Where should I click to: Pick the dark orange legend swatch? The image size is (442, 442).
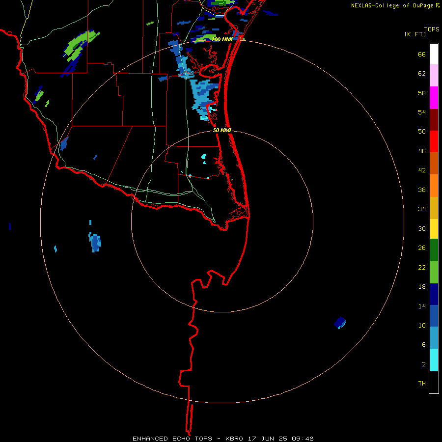(x=434, y=163)
